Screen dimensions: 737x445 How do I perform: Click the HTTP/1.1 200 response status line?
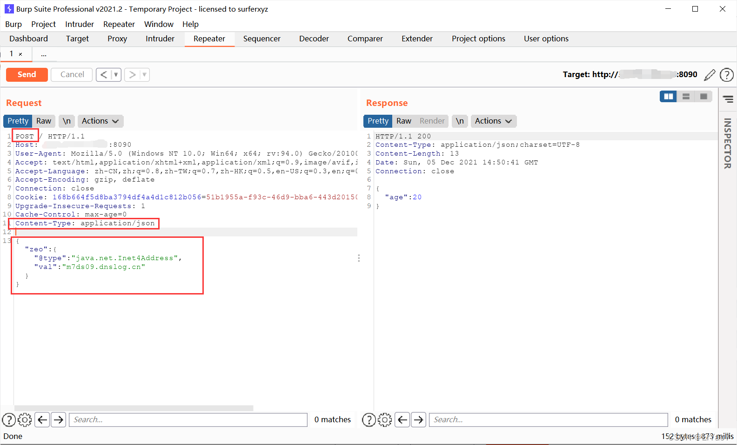click(x=403, y=136)
